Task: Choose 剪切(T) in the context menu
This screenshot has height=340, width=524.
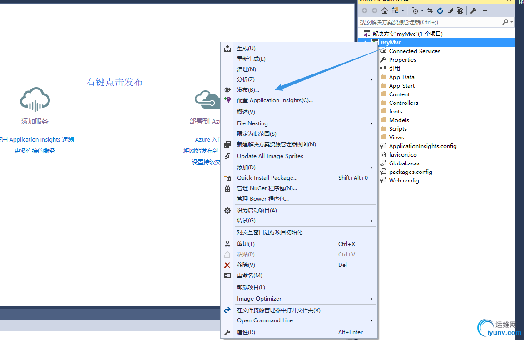Action: point(299,244)
